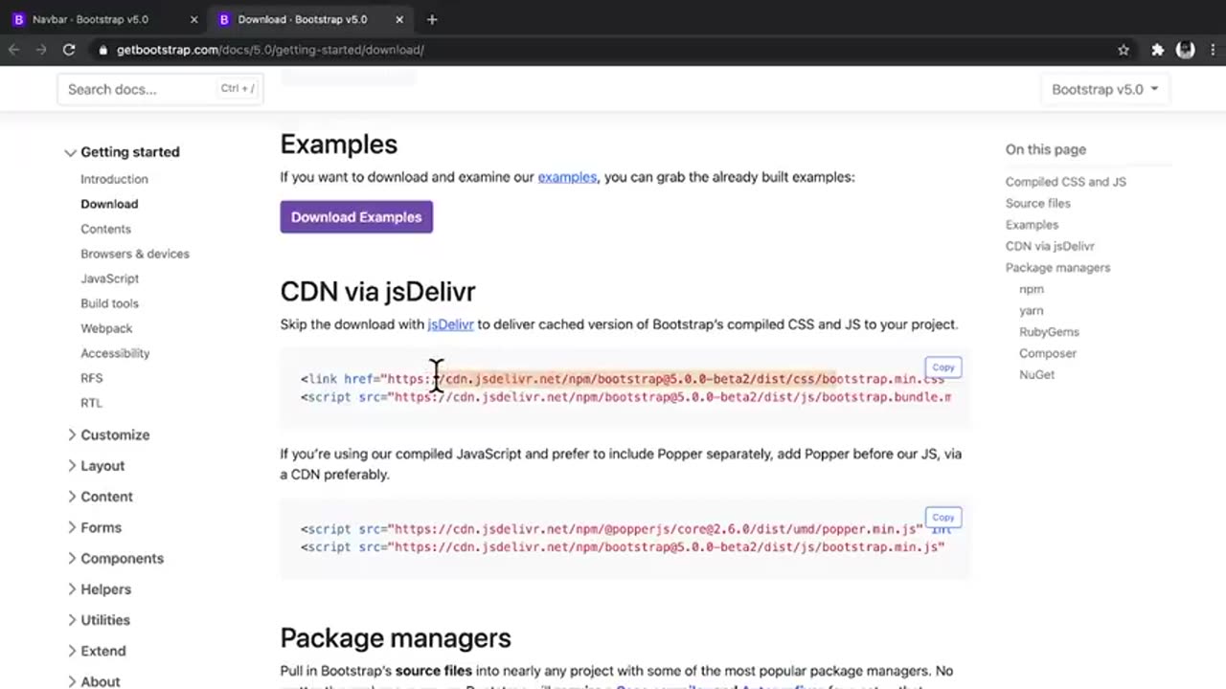1226x689 pixels.
Task: Open the Bootstrap v5.0 version dropdown
Action: 1104,89
